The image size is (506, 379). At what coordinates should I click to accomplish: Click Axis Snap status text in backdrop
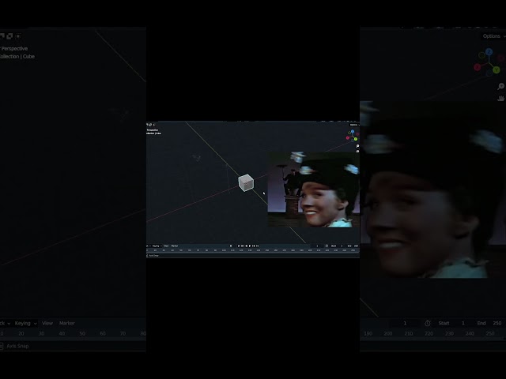pos(17,346)
